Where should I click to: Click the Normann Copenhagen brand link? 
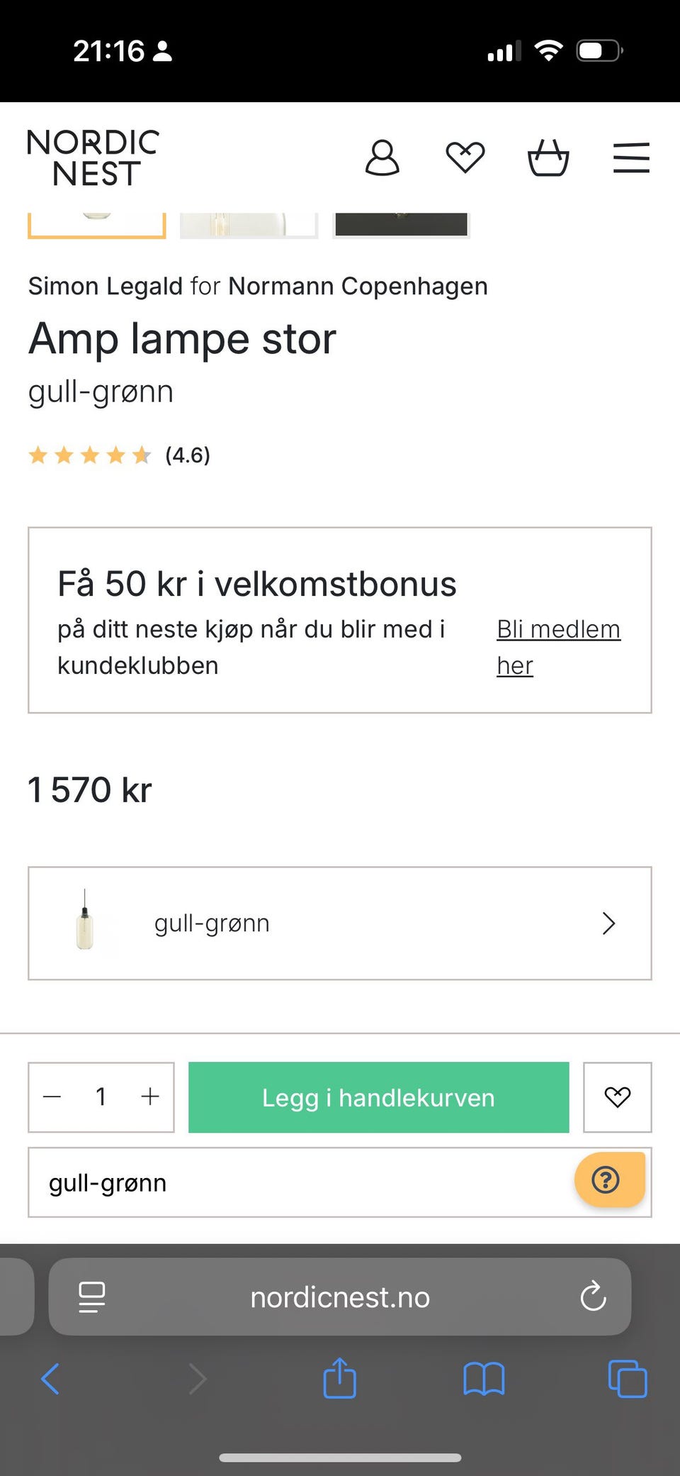coord(358,286)
